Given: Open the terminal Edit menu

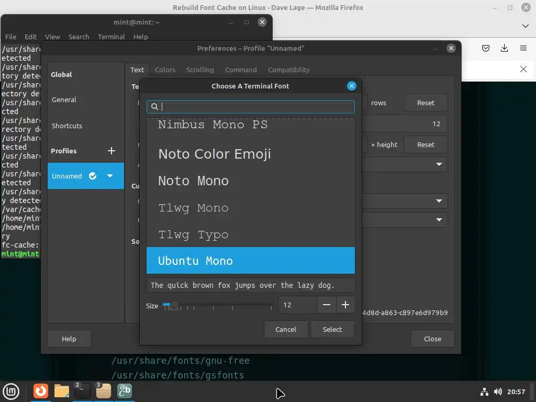Looking at the screenshot, I should click(30, 37).
